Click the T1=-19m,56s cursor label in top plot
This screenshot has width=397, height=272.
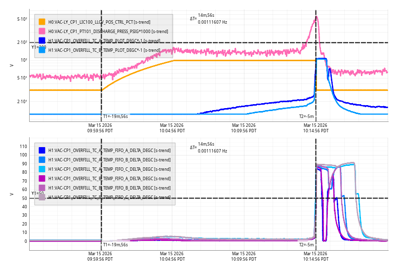[115, 117]
